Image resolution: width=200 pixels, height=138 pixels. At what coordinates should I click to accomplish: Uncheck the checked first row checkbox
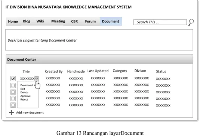click(13, 78)
